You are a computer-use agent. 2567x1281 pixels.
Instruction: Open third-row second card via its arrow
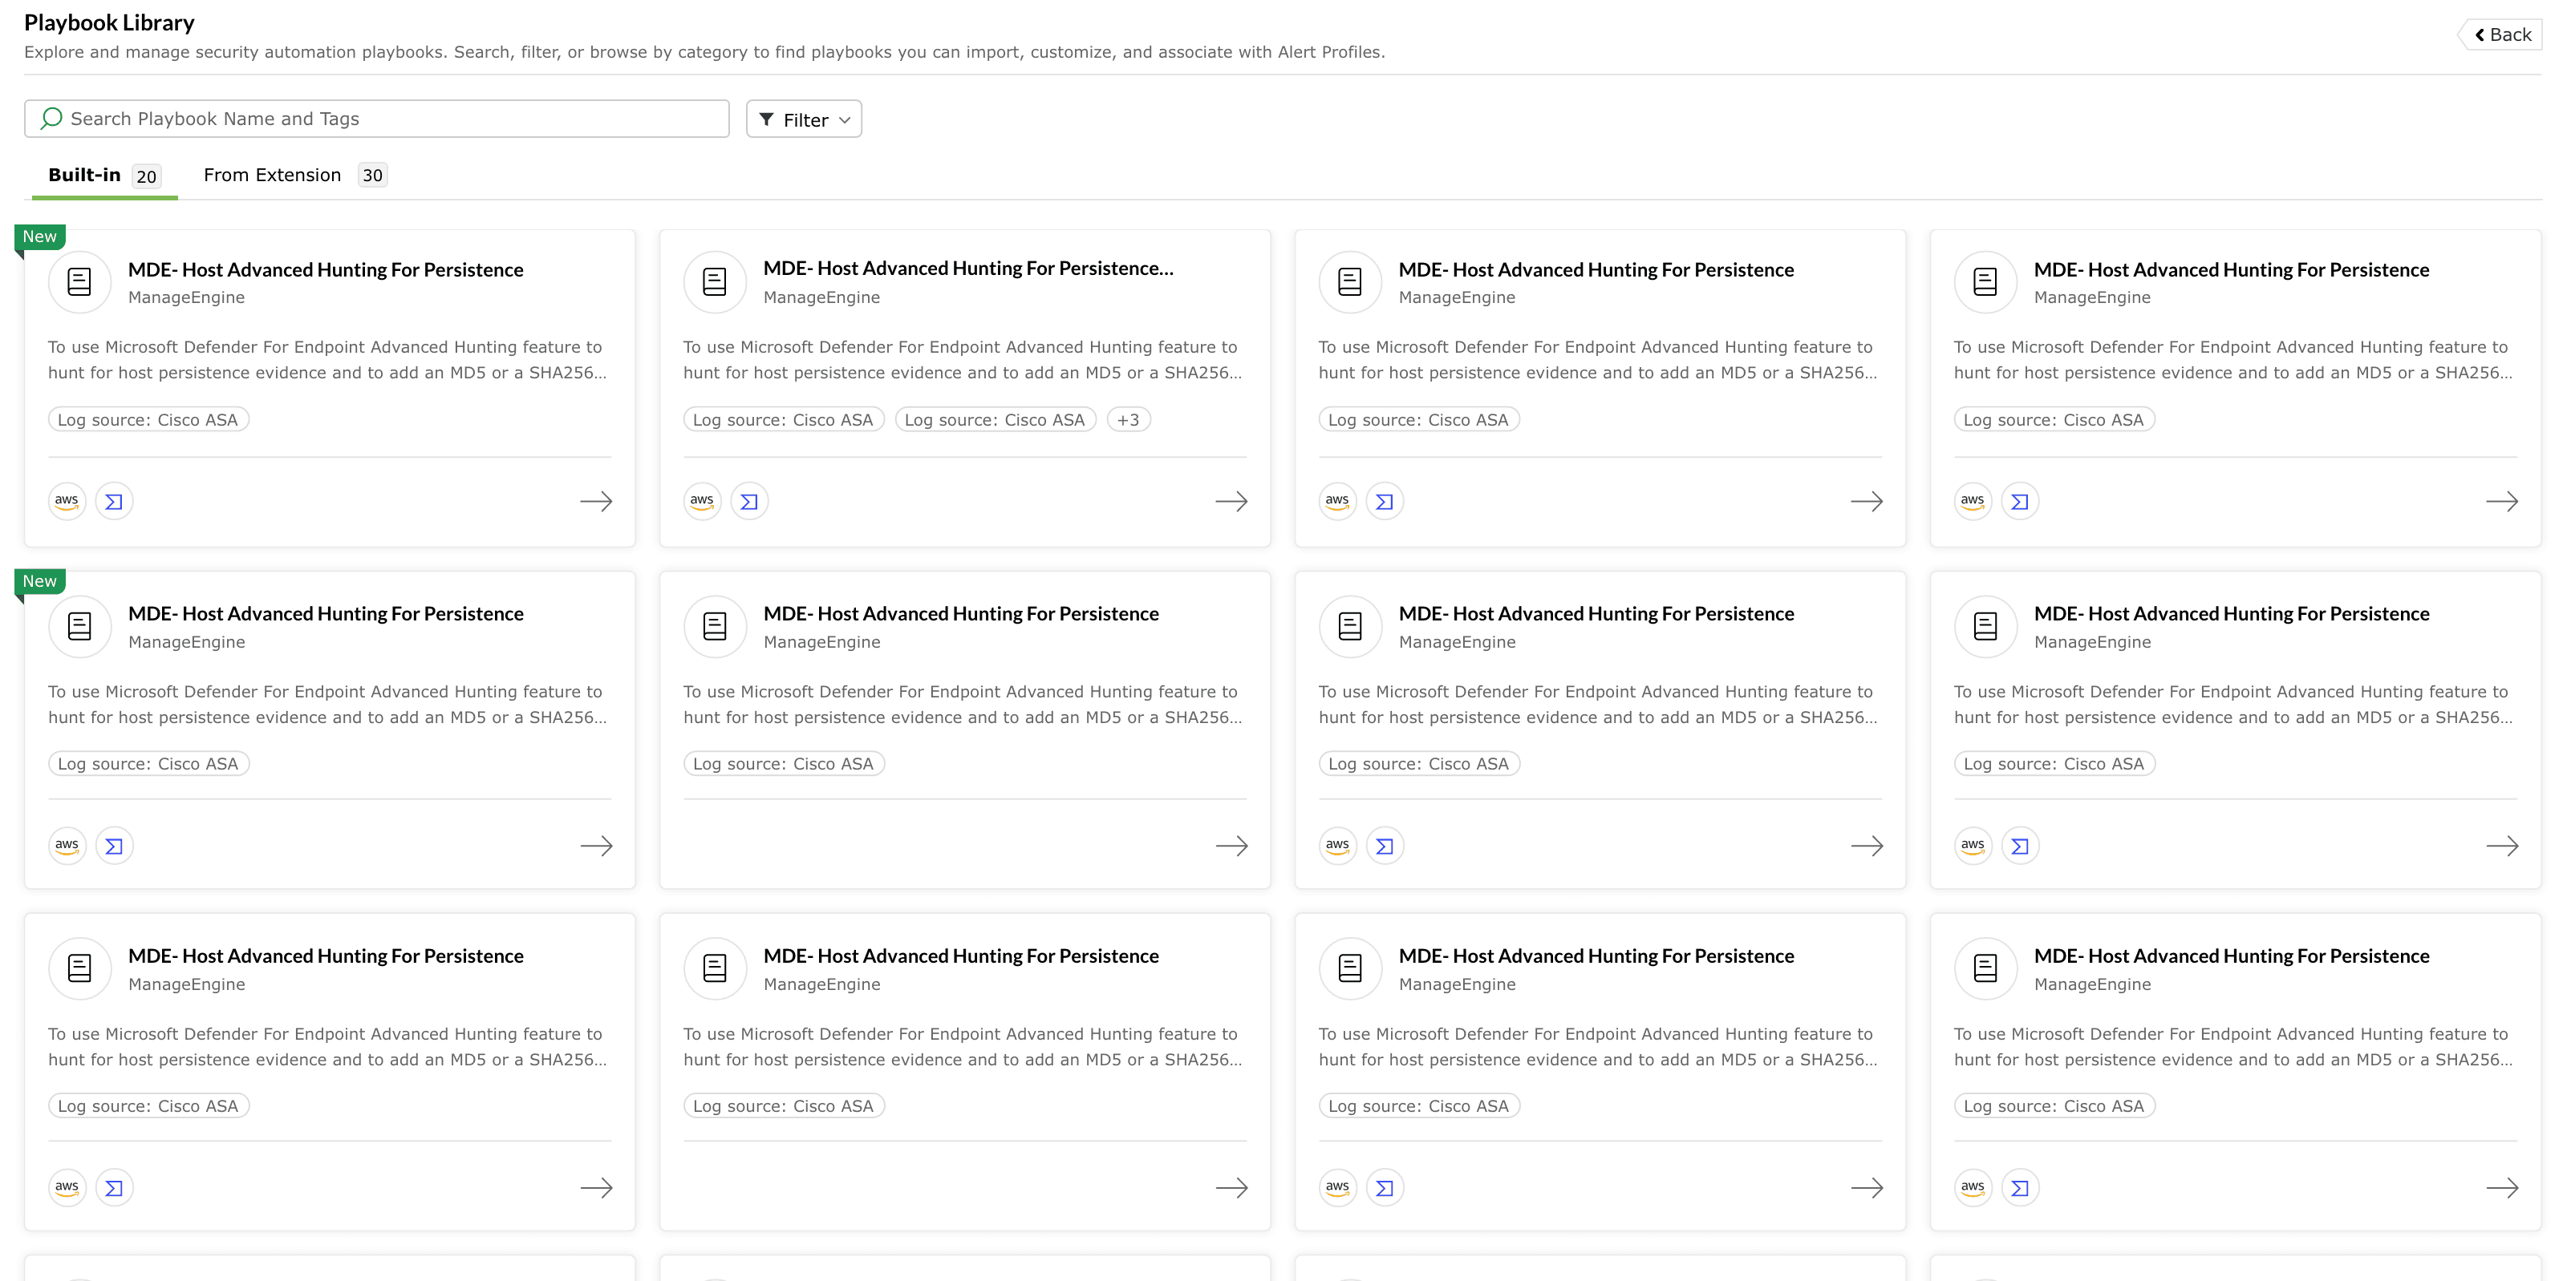point(1231,1187)
